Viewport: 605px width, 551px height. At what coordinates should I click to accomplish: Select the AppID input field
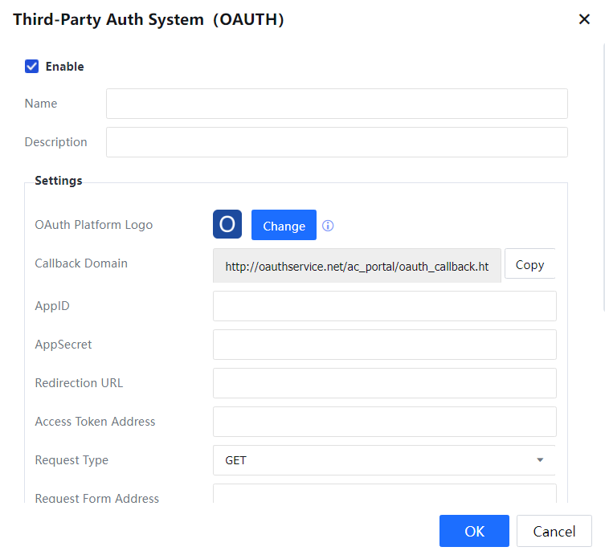coord(384,306)
